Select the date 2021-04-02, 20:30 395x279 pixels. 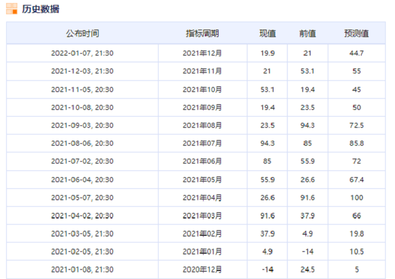point(82,215)
